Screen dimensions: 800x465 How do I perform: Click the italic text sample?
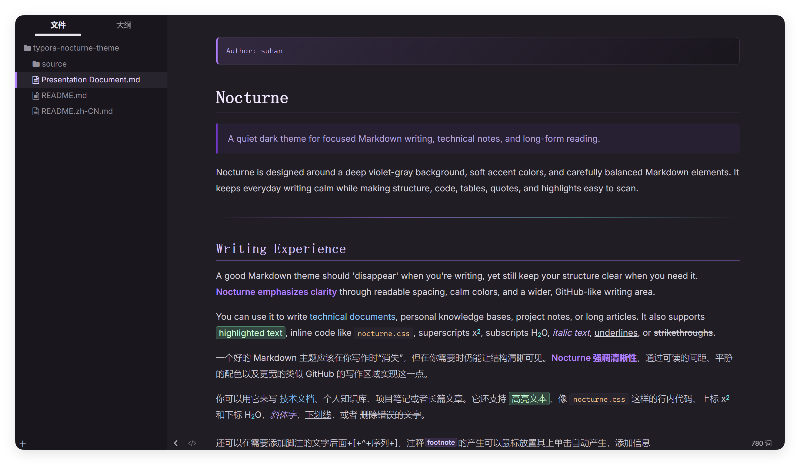point(571,333)
